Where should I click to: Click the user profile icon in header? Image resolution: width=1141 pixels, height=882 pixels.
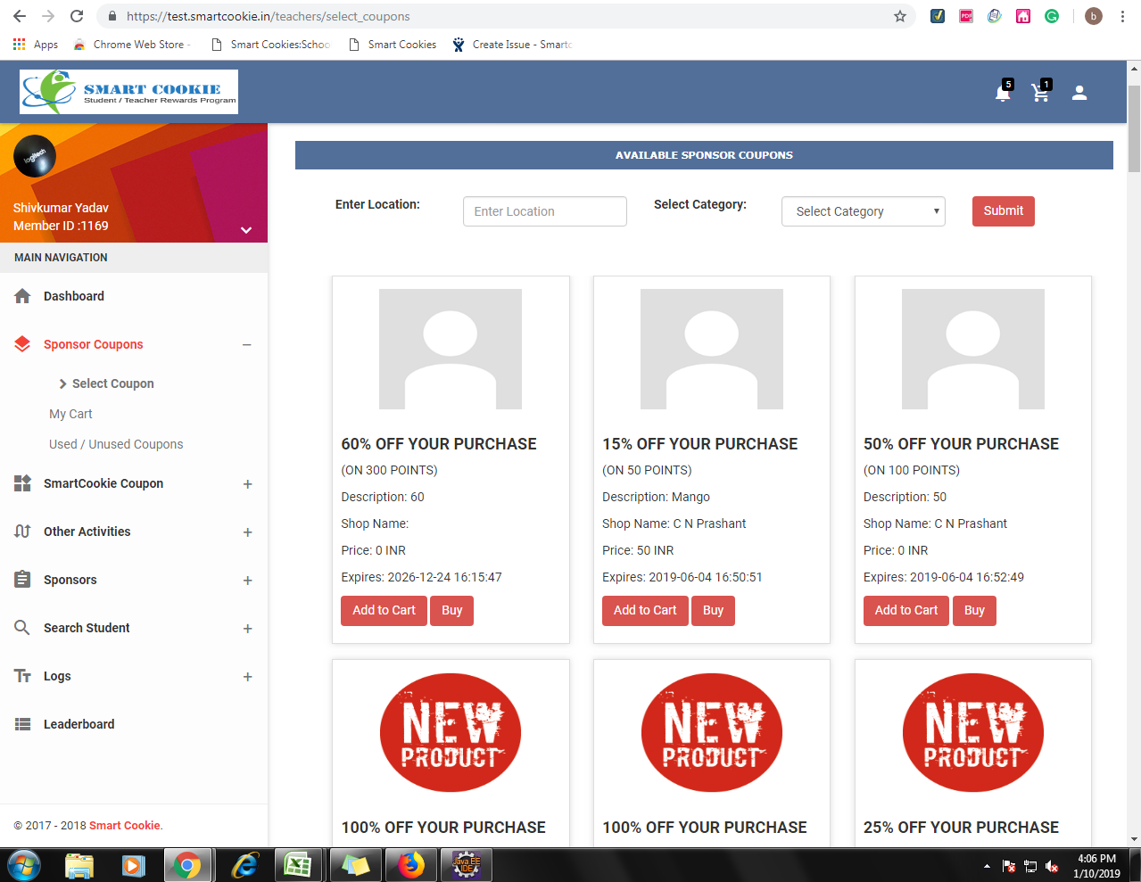[1079, 93]
